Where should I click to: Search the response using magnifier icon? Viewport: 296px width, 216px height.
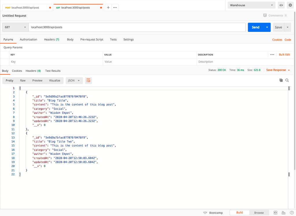tap(287, 80)
